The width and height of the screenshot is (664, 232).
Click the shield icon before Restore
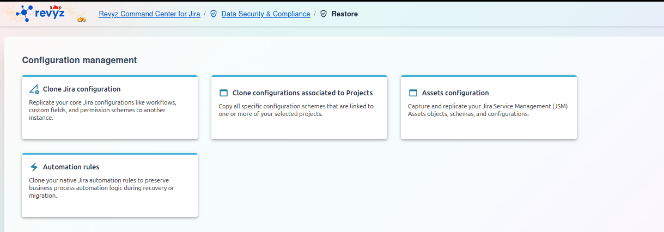[x=324, y=14]
